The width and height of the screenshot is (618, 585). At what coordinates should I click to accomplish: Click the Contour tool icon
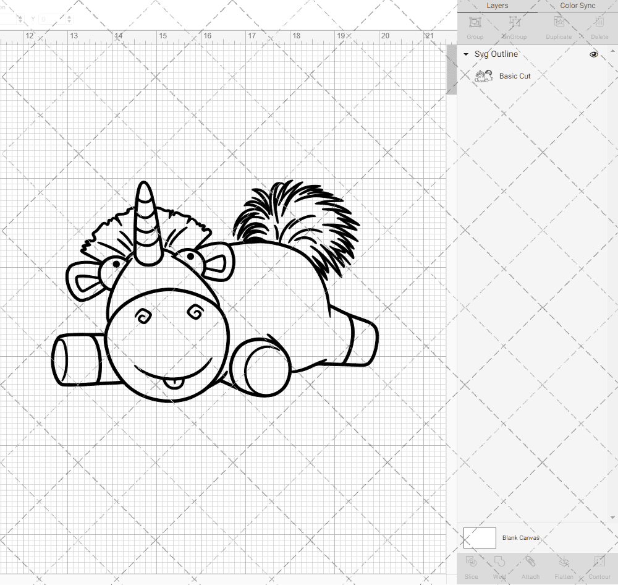(x=599, y=562)
